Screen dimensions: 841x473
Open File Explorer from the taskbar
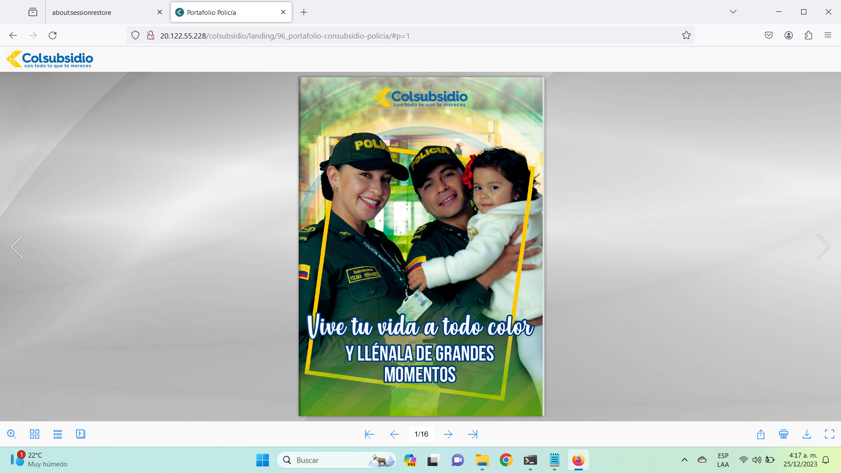[482, 460]
